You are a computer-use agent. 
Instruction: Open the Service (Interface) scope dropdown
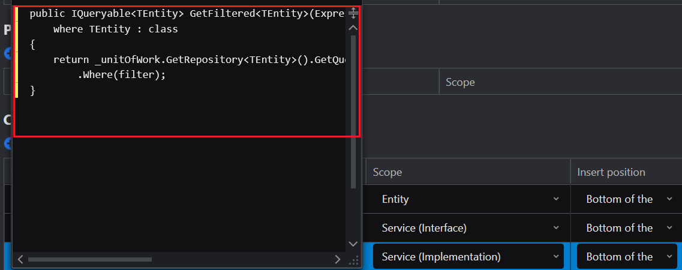[x=468, y=228]
